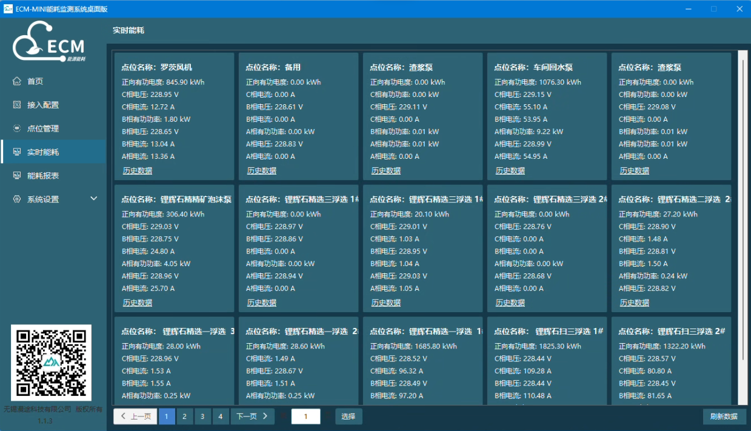The width and height of the screenshot is (751, 431).
Task: Open 历史数据 link for 罗茨风机
Action: pos(138,171)
